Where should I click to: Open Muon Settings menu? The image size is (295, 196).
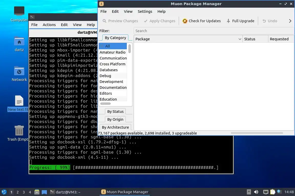pyautogui.click(x=145, y=11)
